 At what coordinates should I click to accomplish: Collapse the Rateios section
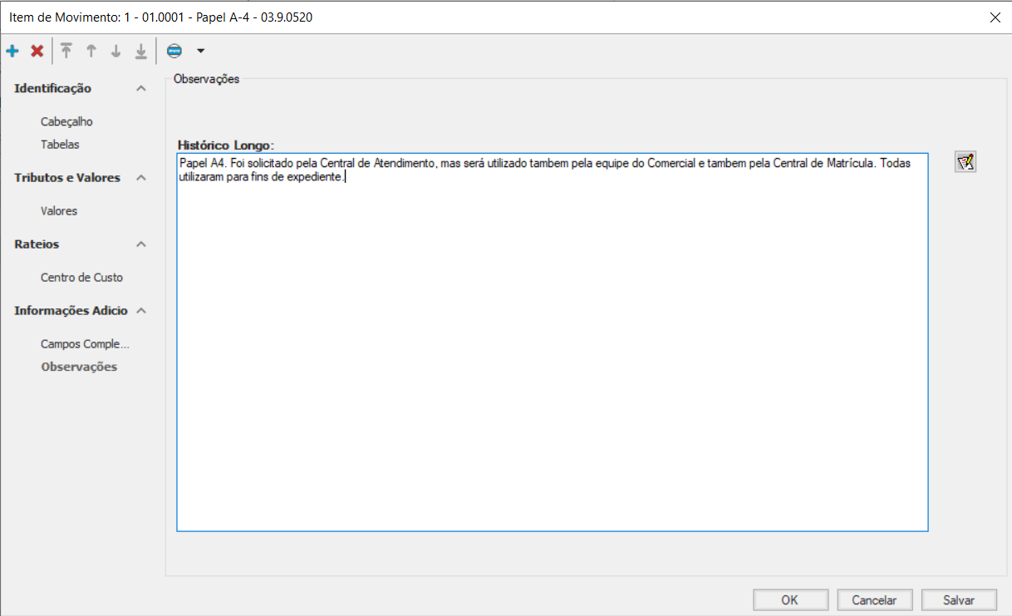coord(141,244)
